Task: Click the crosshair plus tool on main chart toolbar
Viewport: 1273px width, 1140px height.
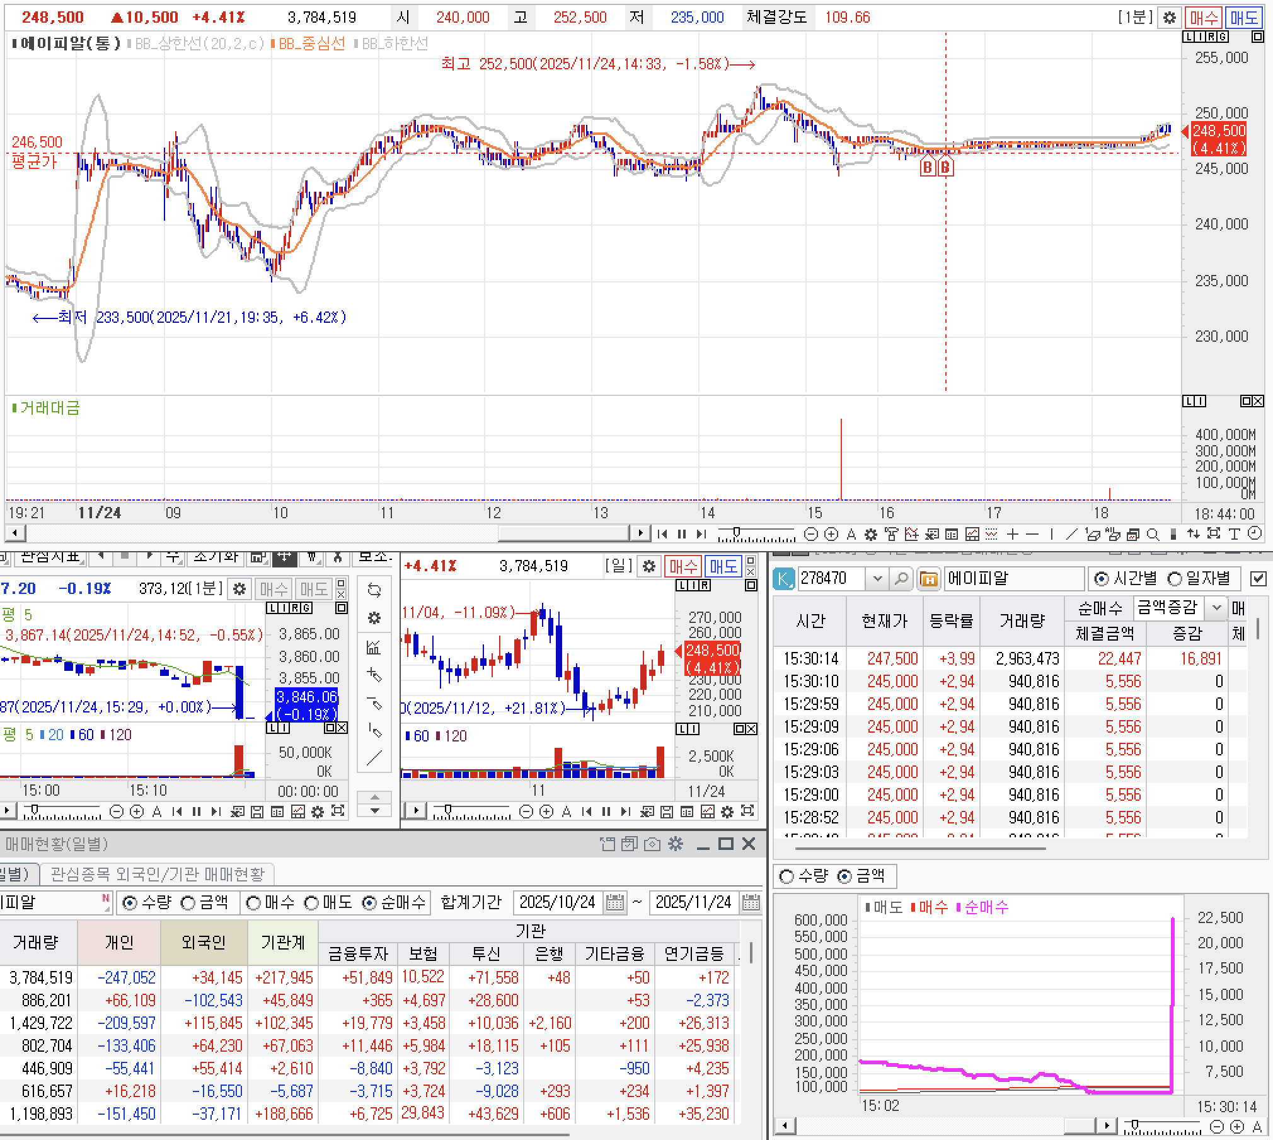Action: click(1013, 535)
